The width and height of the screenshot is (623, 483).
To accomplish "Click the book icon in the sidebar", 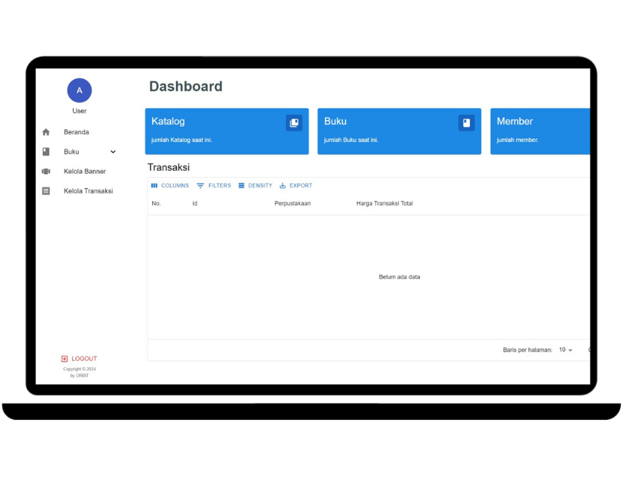I will 46,152.
